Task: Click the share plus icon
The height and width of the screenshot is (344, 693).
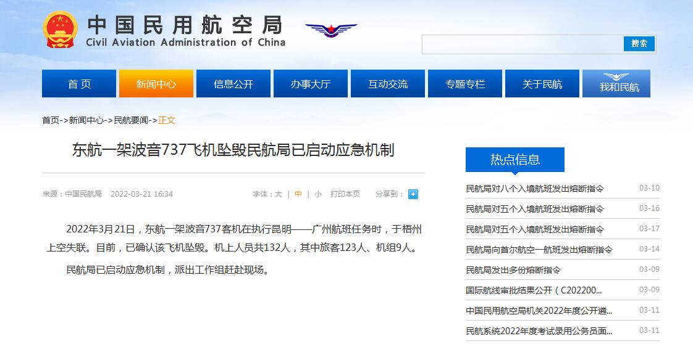Action: coord(413,194)
